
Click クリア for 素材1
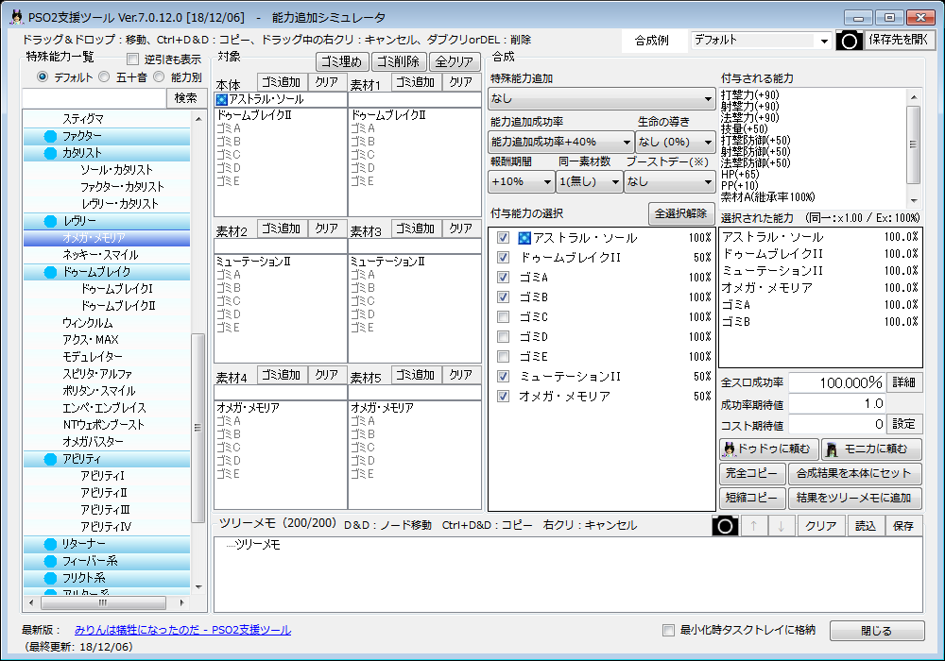461,82
